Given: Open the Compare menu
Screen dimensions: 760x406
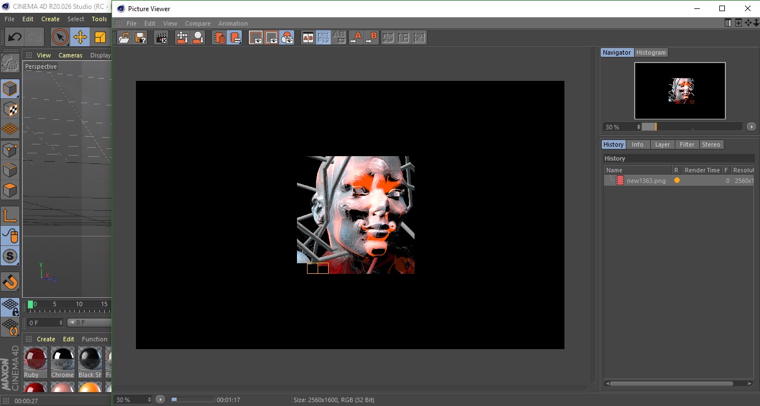Looking at the screenshot, I should [x=198, y=23].
